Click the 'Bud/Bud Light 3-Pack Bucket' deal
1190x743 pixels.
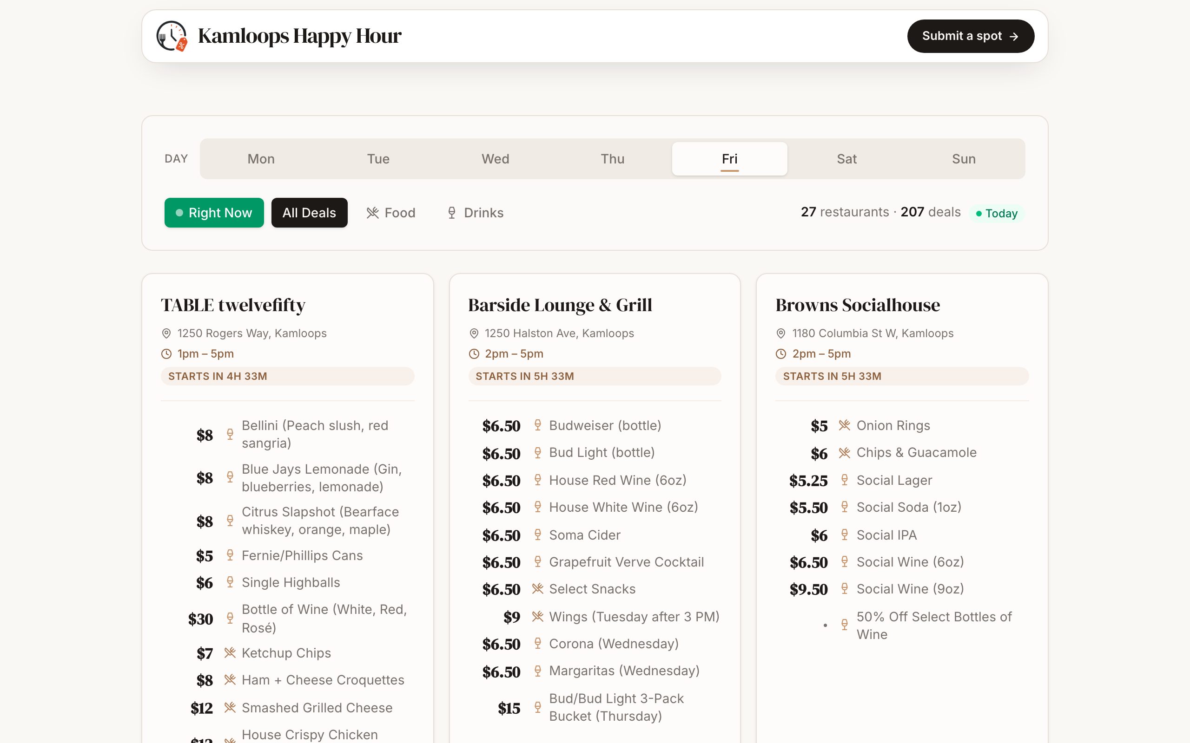616,707
